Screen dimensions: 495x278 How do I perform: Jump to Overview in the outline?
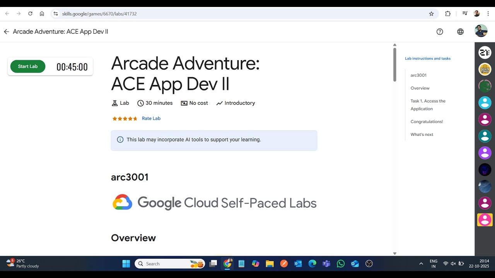tap(420, 88)
